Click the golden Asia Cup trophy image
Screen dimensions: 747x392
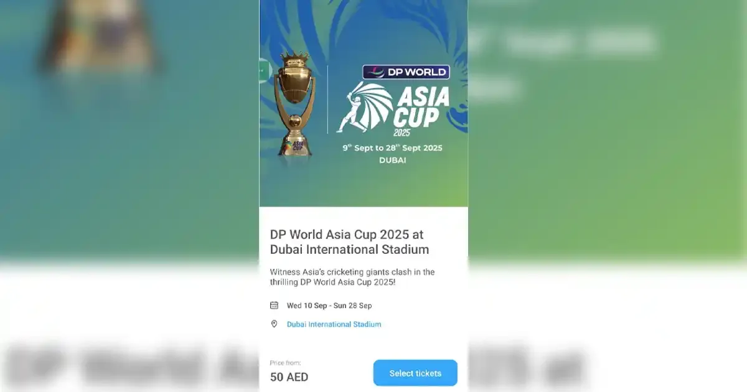pyautogui.click(x=294, y=104)
